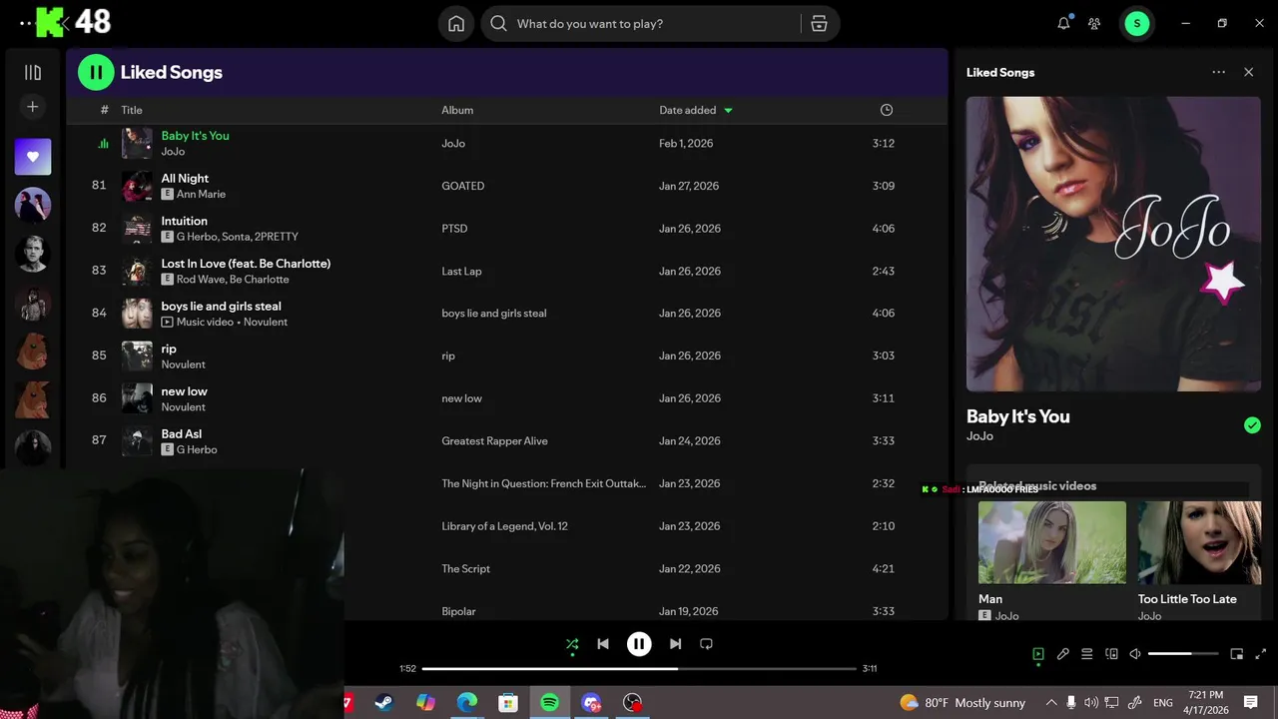Open Windows notification center

(1250, 703)
